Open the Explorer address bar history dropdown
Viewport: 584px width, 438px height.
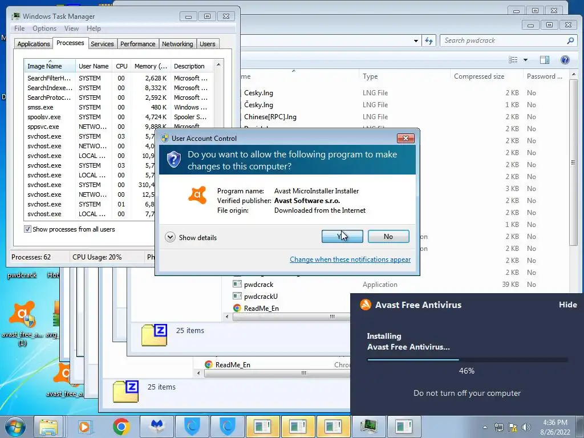click(x=416, y=40)
